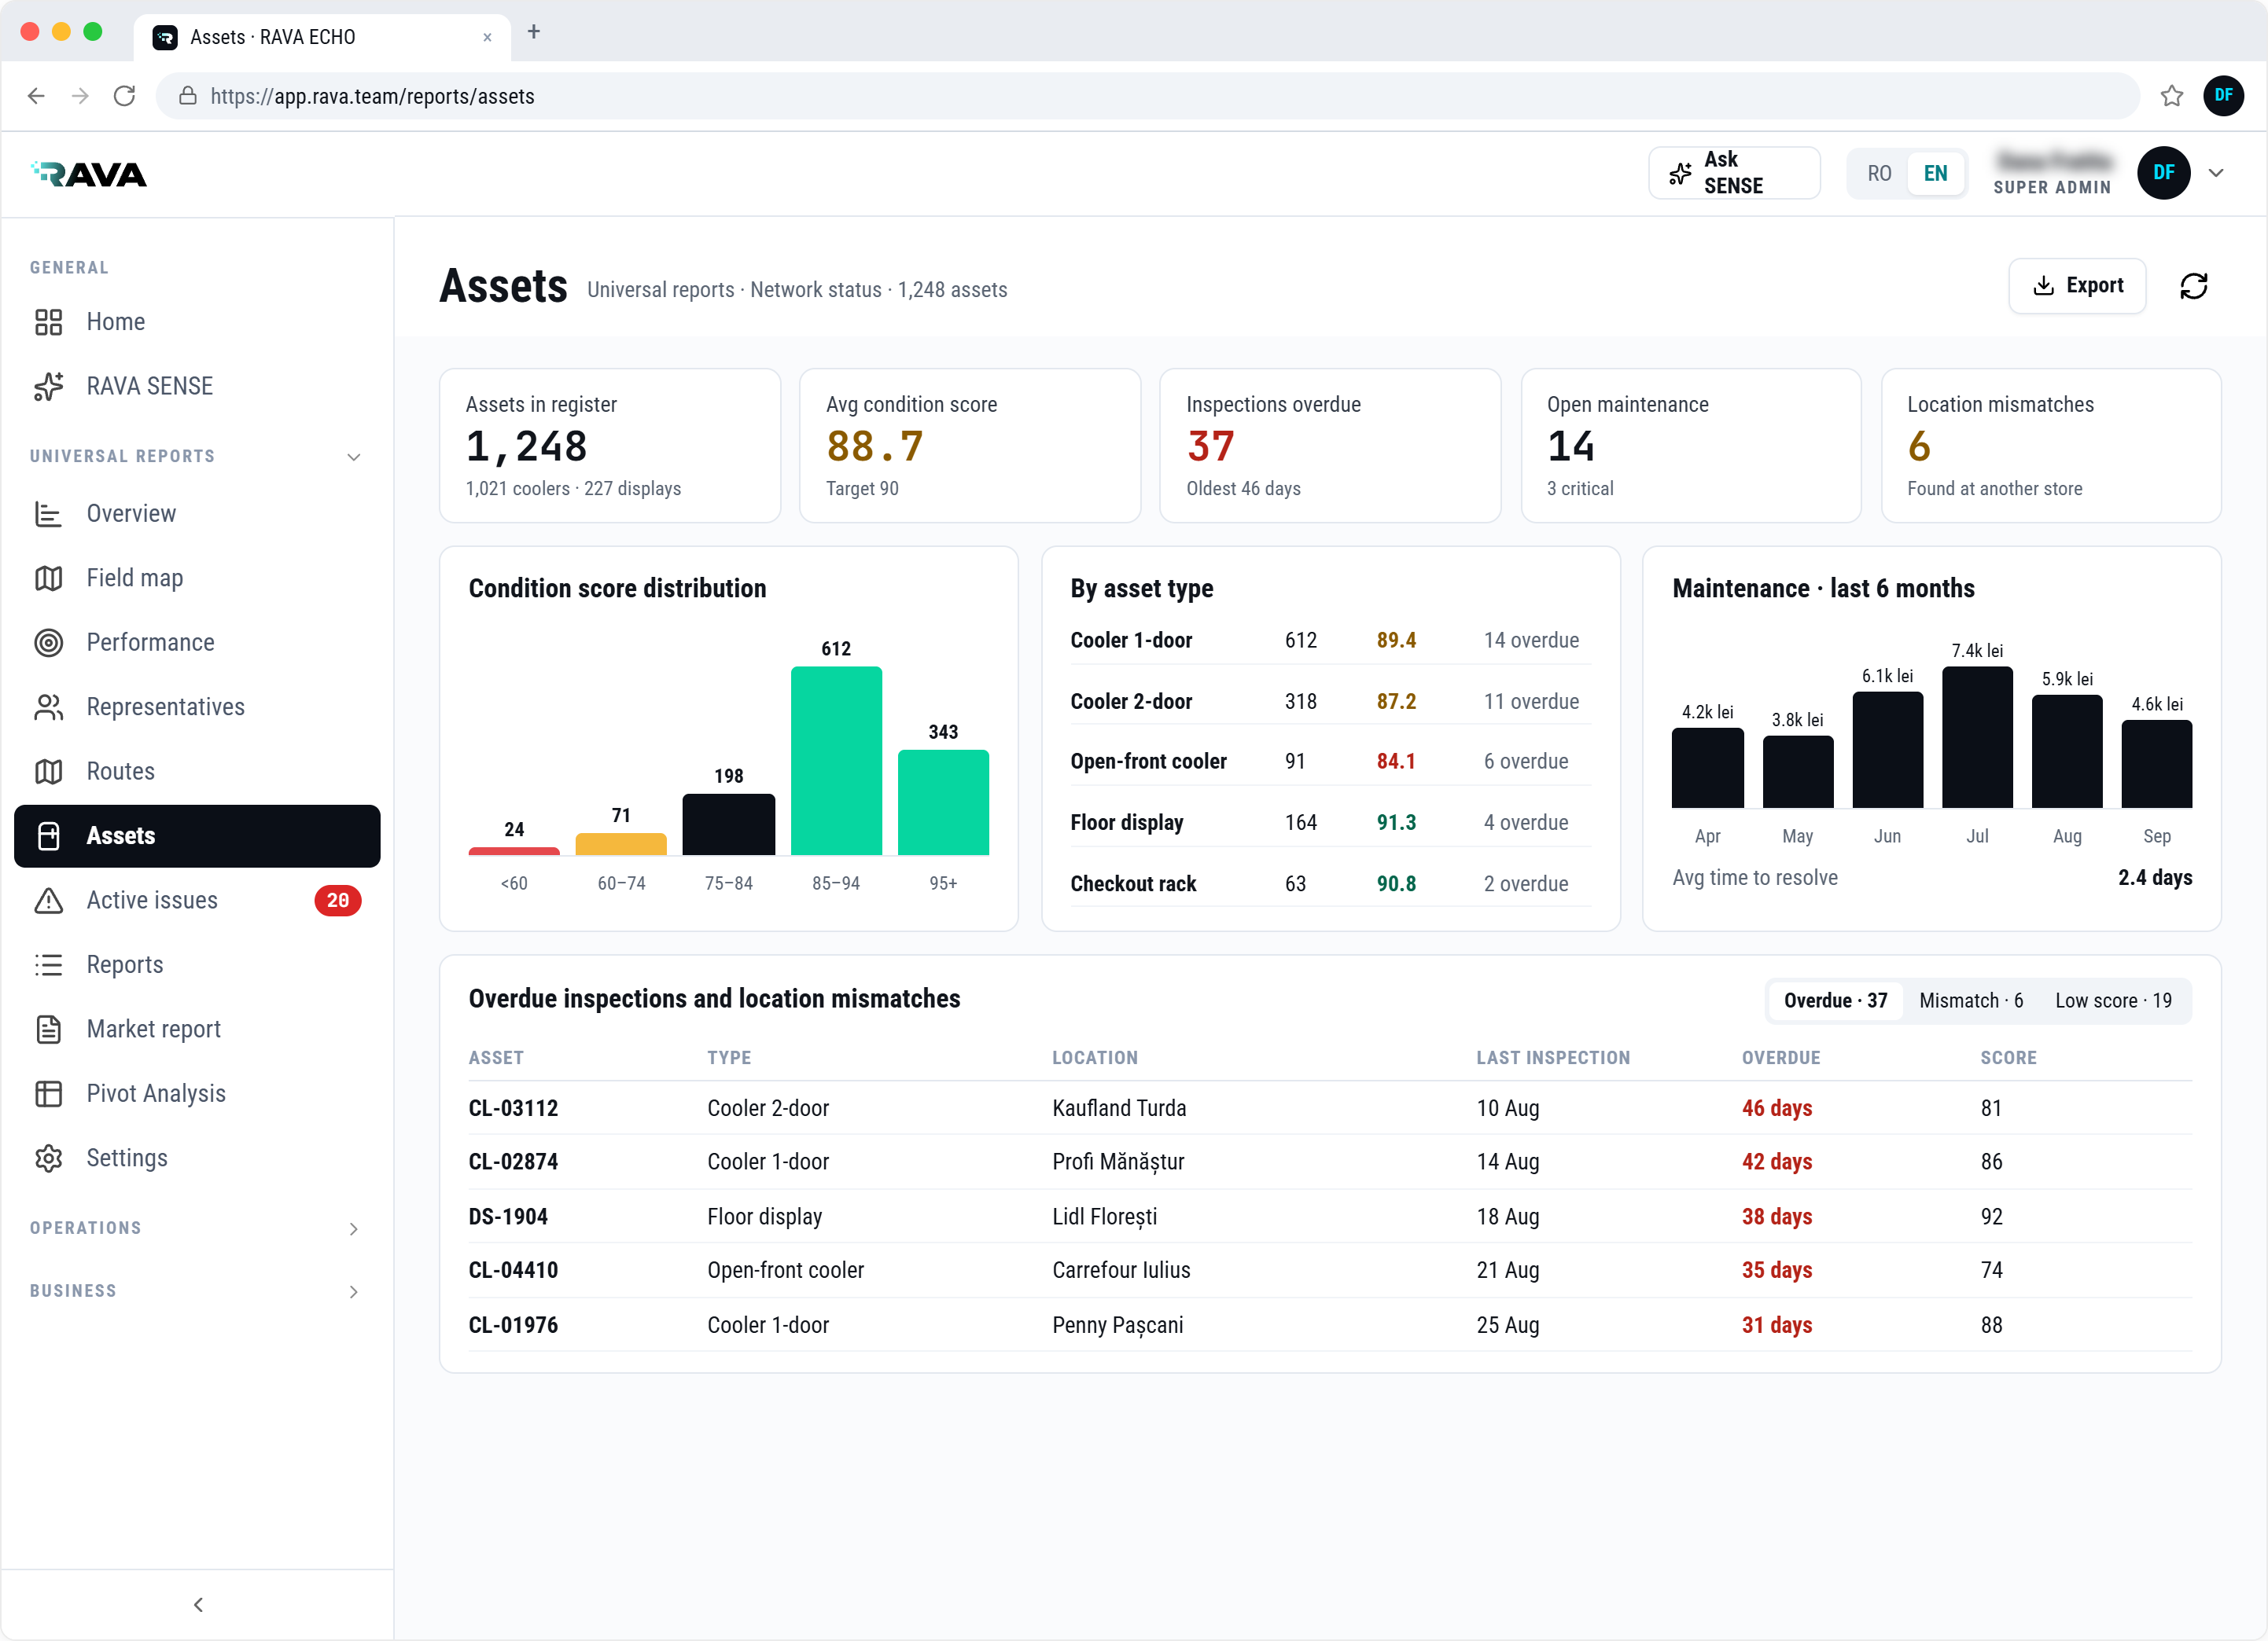2268x1641 pixels.
Task: Go forward in browser history
Action: coord(80,96)
